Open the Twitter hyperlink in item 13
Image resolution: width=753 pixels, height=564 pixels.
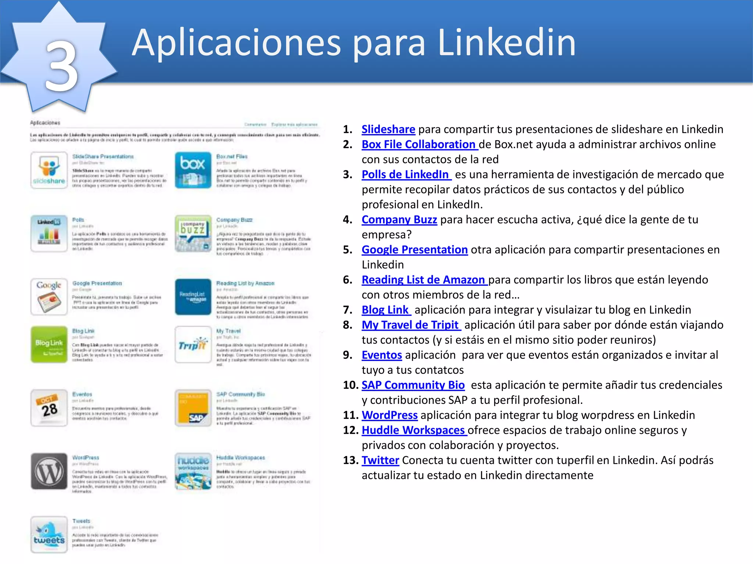(381, 460)
